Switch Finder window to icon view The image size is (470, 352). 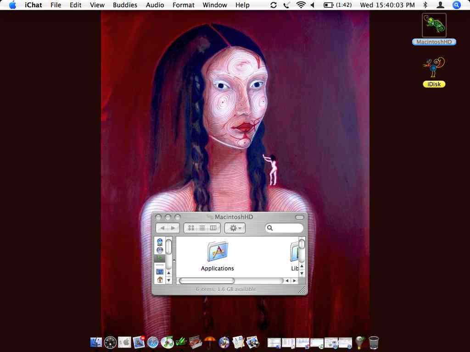click(190, 228)
